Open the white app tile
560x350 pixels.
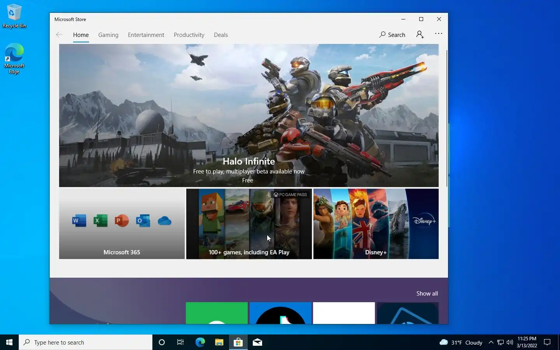[x=344, y=313]
